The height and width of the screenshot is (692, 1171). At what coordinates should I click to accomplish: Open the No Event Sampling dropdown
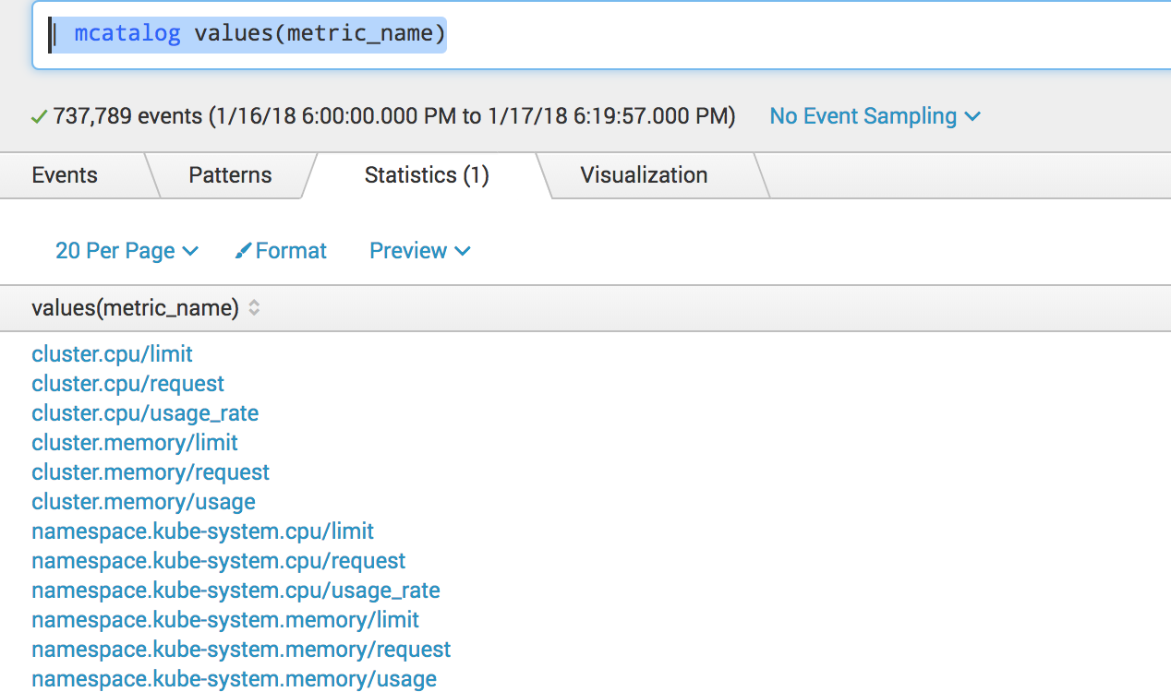tap(875, 116)
